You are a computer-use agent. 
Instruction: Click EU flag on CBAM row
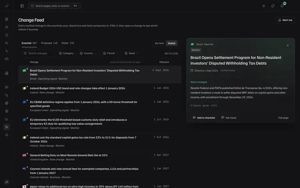[24, 102]
